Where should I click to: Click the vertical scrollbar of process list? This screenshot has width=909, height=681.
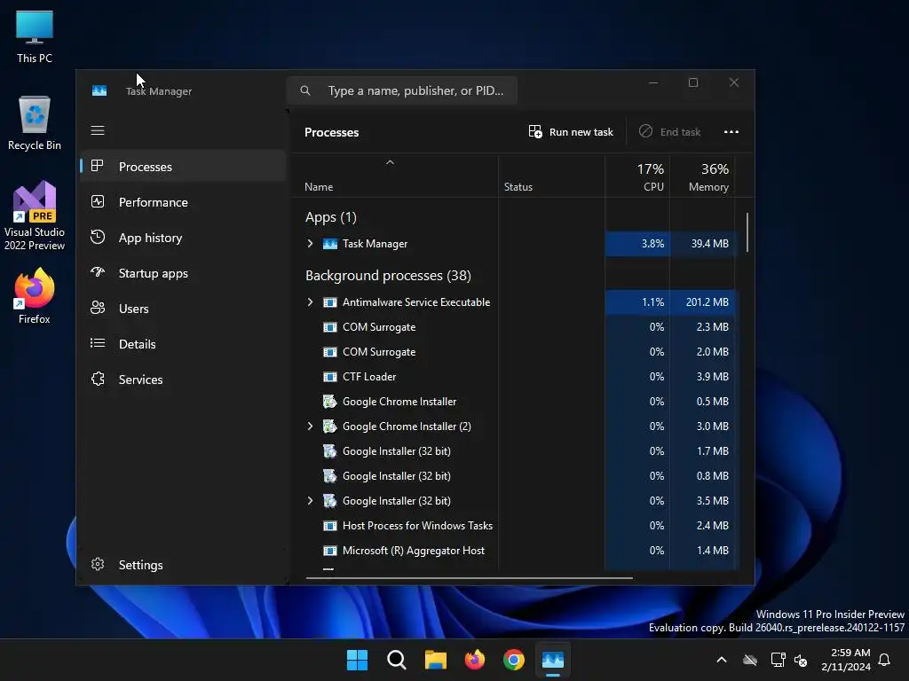[x=747, y=232]
